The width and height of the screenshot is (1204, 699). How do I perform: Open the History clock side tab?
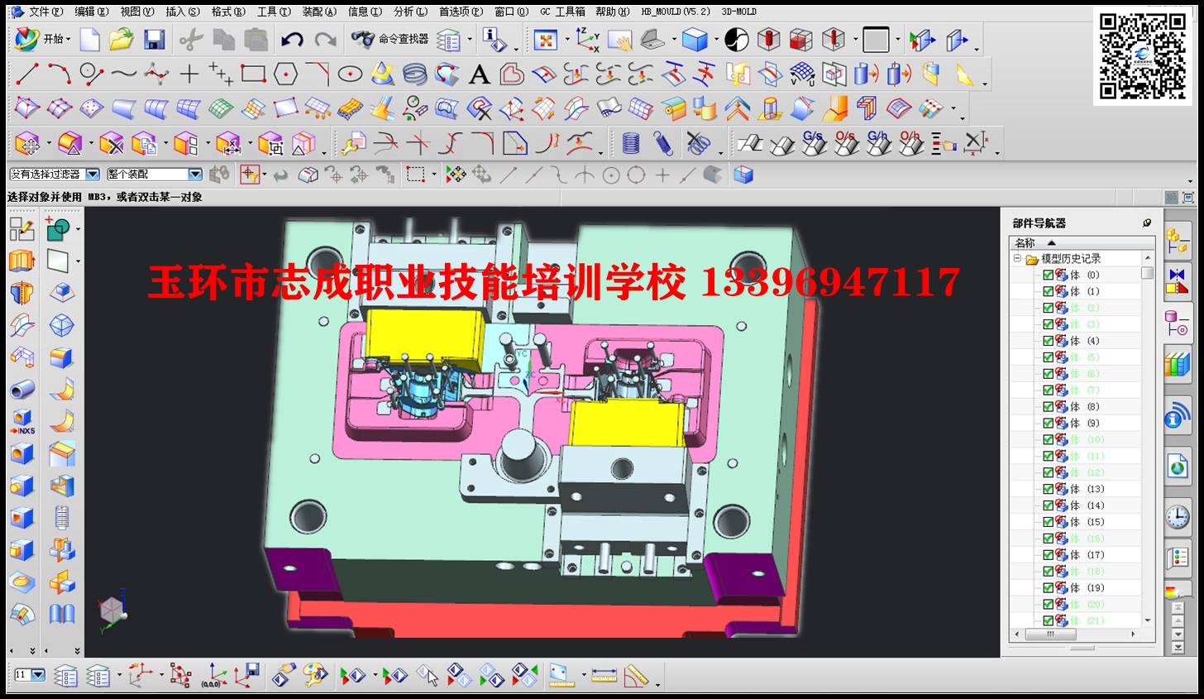pos(1177,517)
